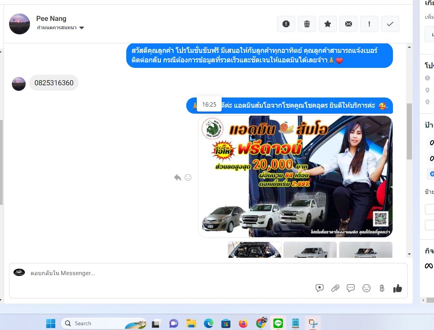Click the chat scrollbar down arrow
Screen dimensions: 434x330
409,254
